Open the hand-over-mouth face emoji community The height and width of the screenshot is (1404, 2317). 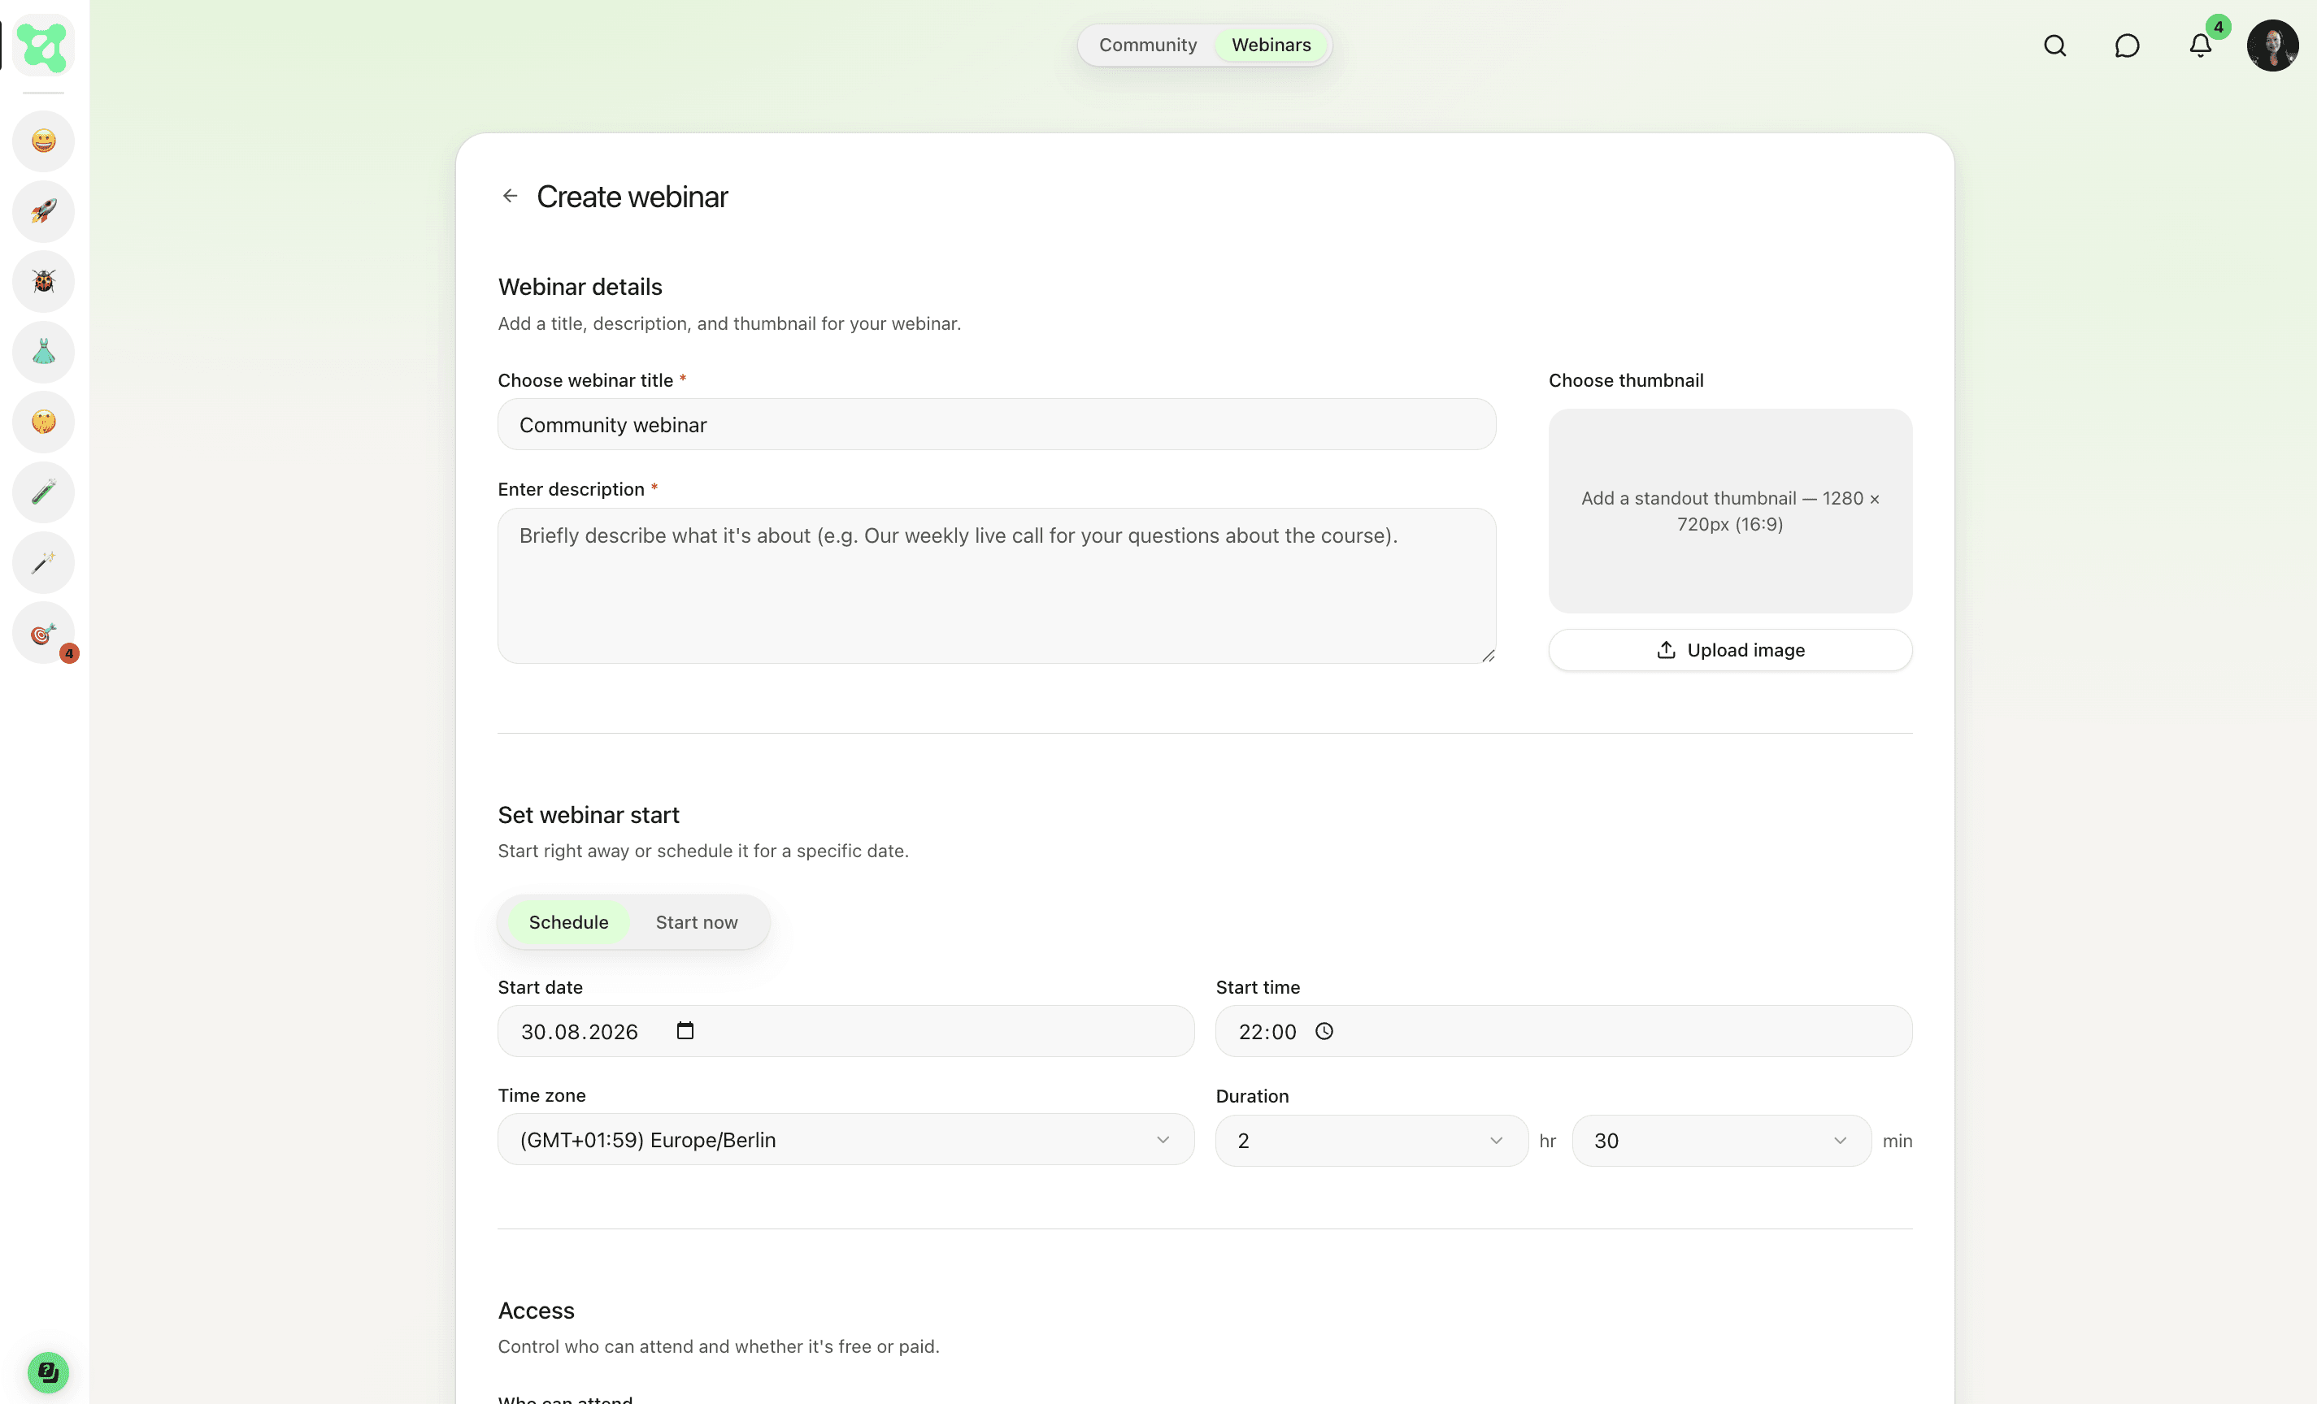click(43, 422)
